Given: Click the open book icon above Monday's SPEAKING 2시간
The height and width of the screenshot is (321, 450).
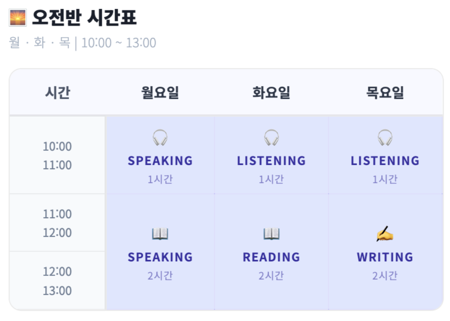Looking at the screenshot, I should [160, 234].
